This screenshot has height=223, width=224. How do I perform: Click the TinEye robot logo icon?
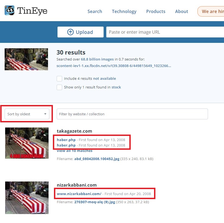click(x=9, y=10)
